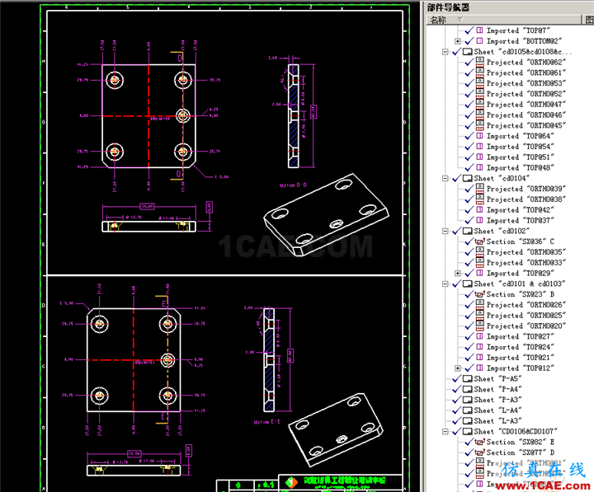Click the 图 column header
594x492 pixels.
[589, 19]
